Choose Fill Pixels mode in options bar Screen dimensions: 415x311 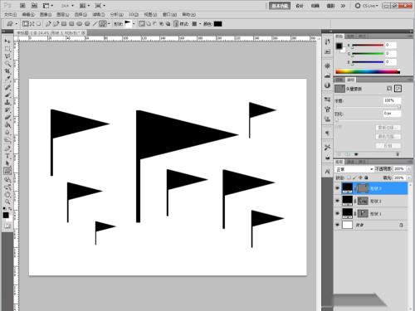(x=38, y=24)
